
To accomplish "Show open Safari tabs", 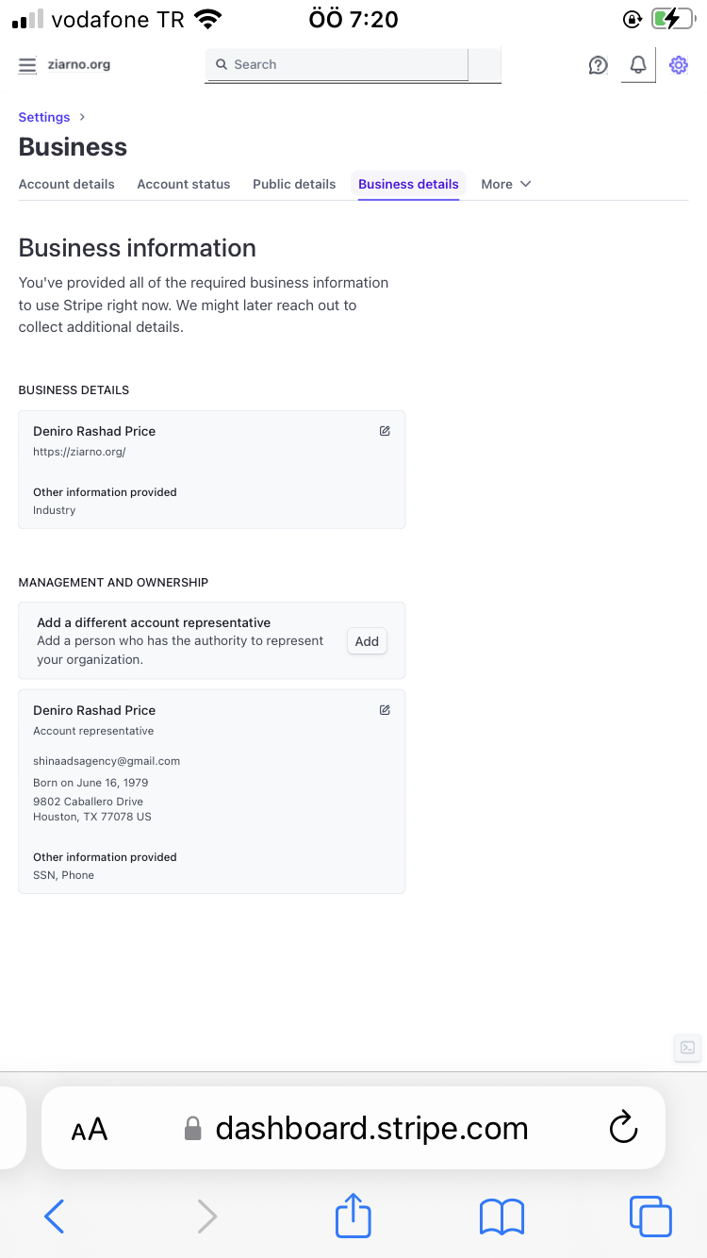I will click(x=650, y=1217).
